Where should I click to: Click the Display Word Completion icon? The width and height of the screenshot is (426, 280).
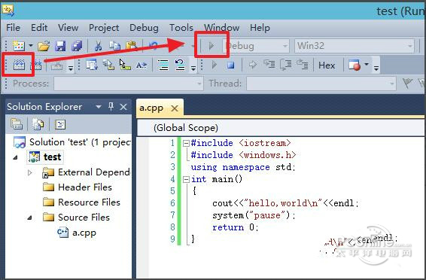pos(141,65)
